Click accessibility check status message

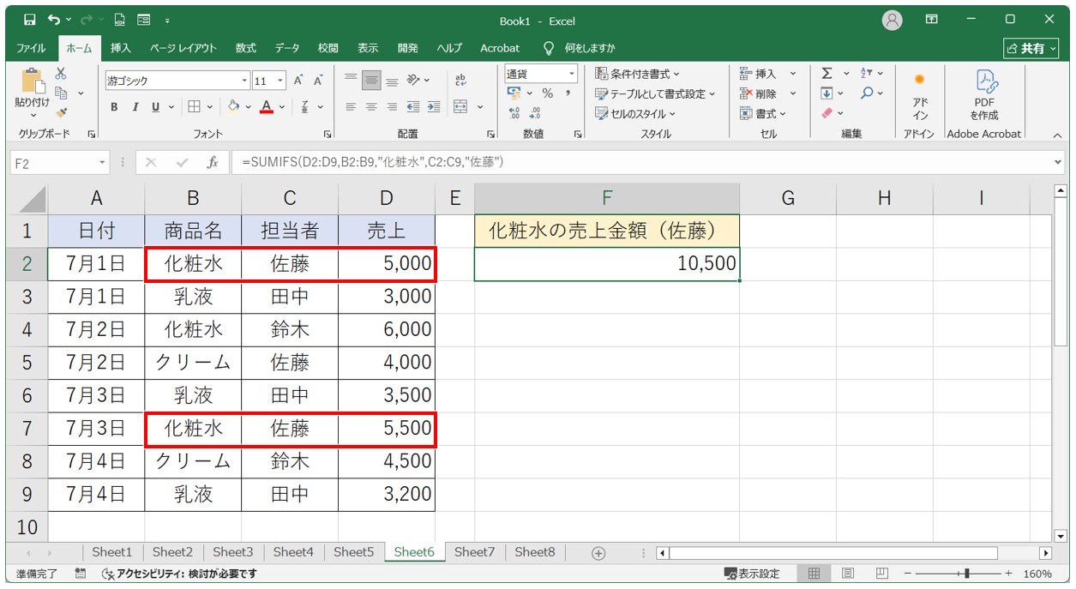178,574
